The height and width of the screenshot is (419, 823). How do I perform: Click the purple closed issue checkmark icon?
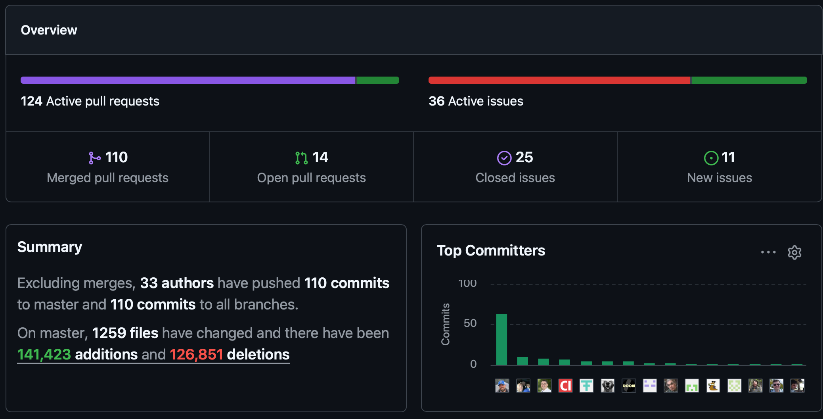click(504, 158)
